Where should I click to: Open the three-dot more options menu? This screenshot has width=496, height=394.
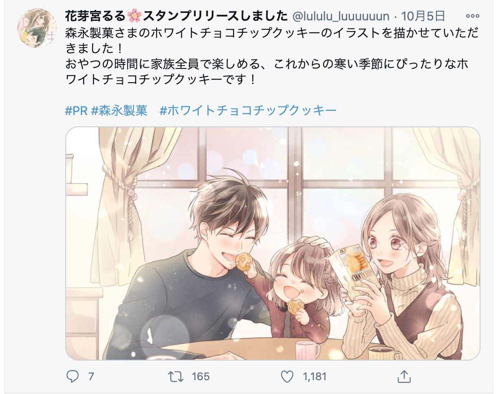(472, 16)
